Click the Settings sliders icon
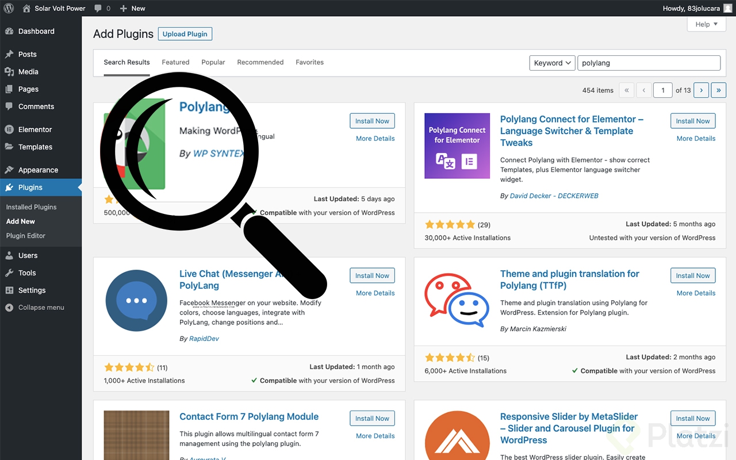Image resolution: width=736 pixels, height=460 pixels. coord(9,290)
